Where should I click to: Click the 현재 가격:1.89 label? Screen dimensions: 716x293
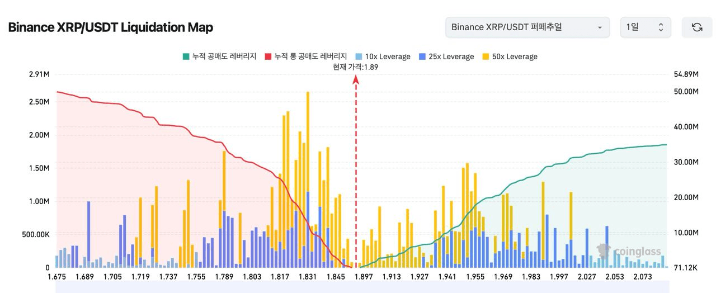click(x=356, y=67)
